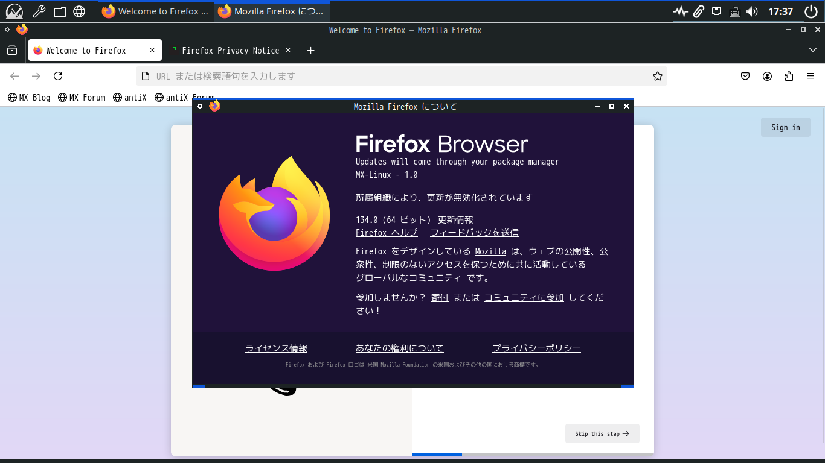Image resolution: width=825 pixels, height=463 pixels.
Task: Bookmark this page with the star icon
Action: coord(658,76)
